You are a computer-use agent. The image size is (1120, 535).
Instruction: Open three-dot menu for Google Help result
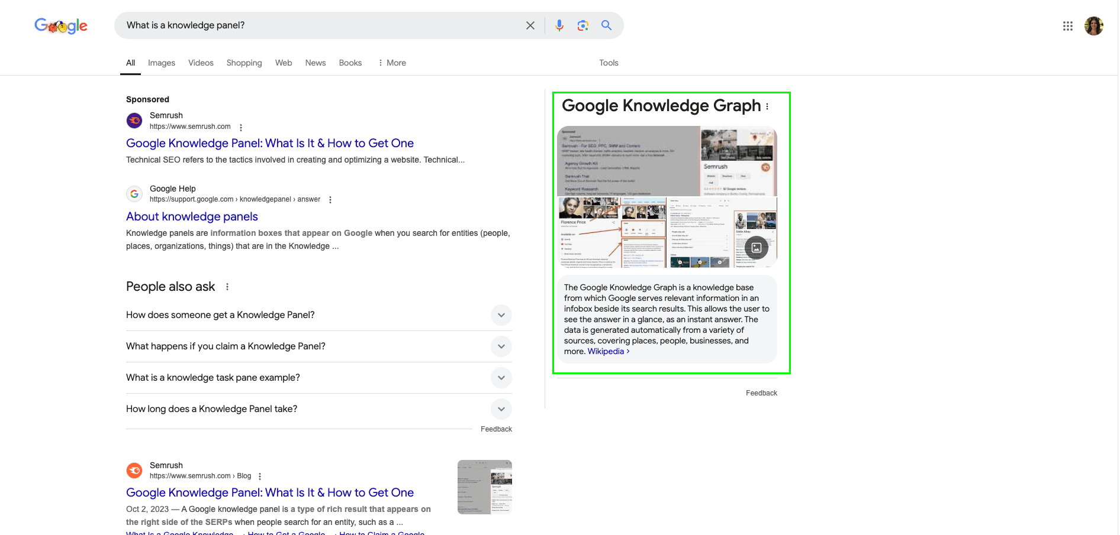click(330, 200)
